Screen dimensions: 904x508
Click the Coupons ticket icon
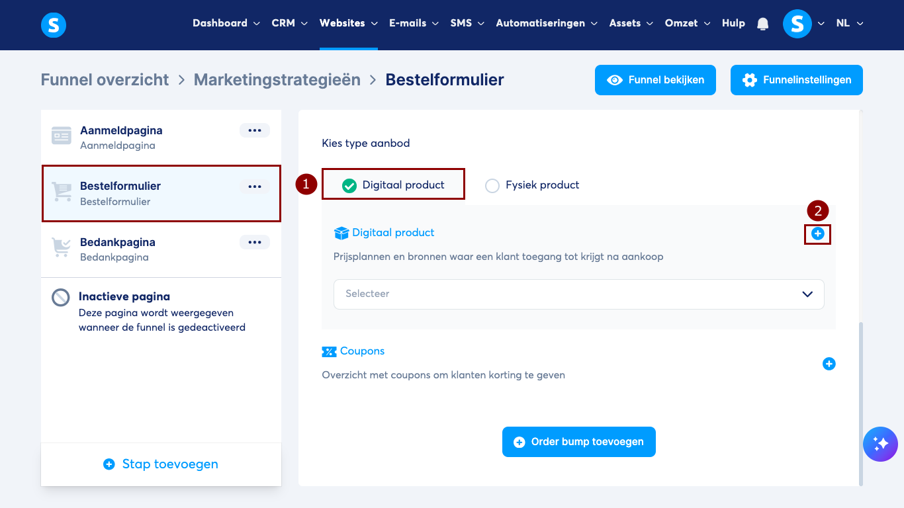point(329,351)
